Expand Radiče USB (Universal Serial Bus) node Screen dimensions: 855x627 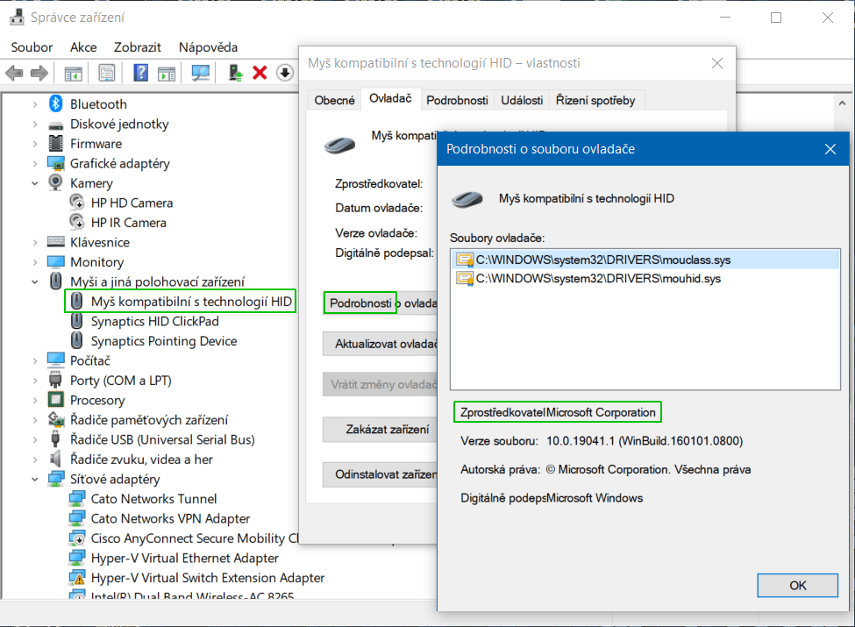(35, 439)
